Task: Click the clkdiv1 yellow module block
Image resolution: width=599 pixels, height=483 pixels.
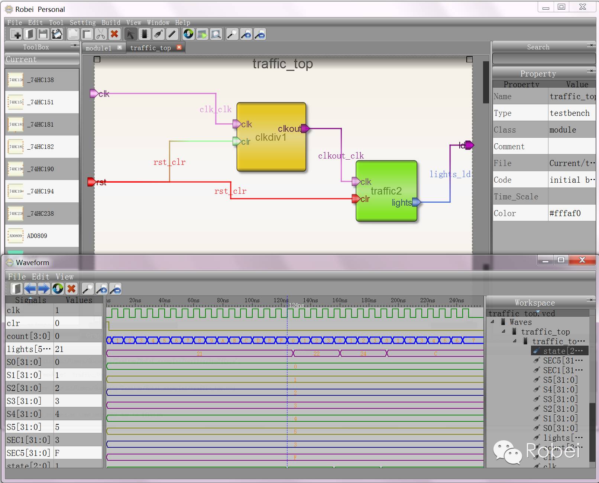Action: (x=271, y=137)
